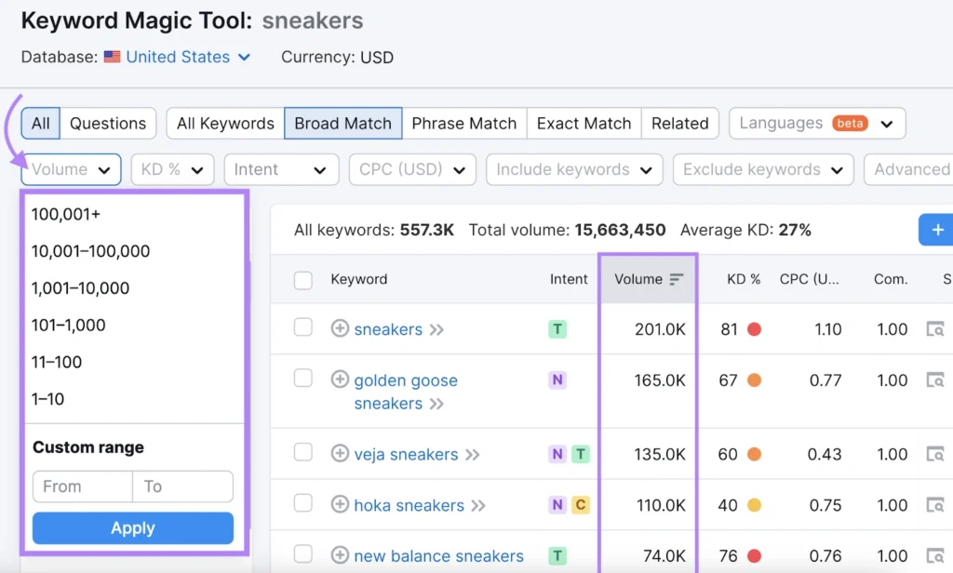Screen dimensions: 953x573
Task: Click the blue plus button at top right
Action: pyautogui.click(x=936, y=230)
